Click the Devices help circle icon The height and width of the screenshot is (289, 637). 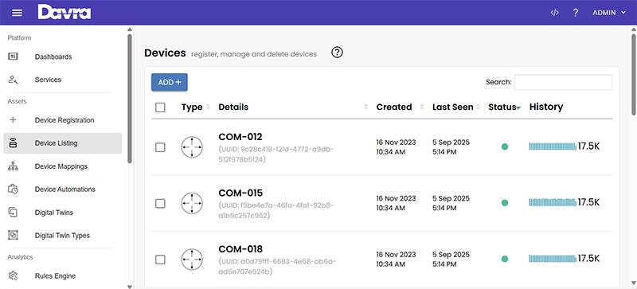coord(337,53)
